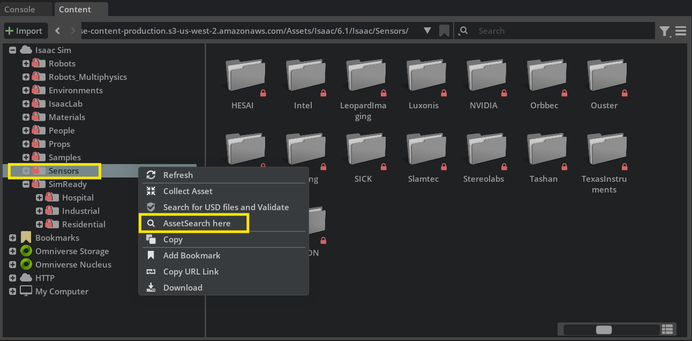
Task: Bookmark current path with bookmark icon
Action: point(444,31)
